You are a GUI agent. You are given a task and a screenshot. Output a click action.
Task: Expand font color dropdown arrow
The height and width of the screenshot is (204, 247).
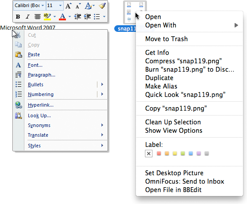69,16
